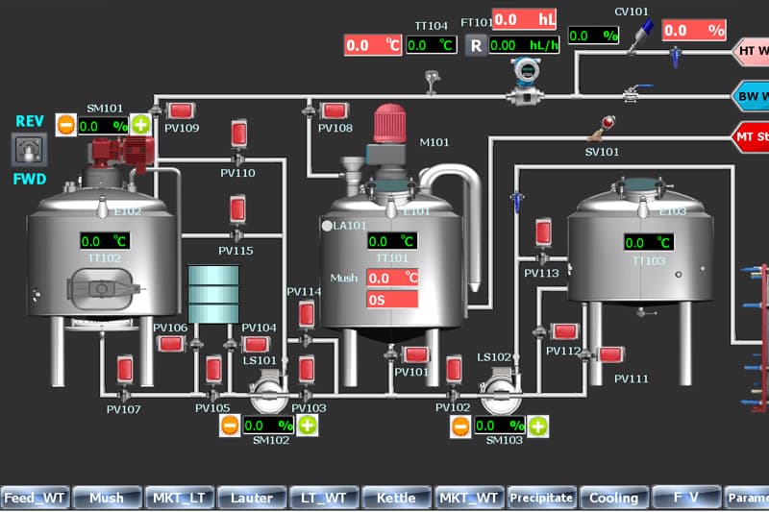
Task: Toggle valve PV106
Action: (x=171, y=344)
